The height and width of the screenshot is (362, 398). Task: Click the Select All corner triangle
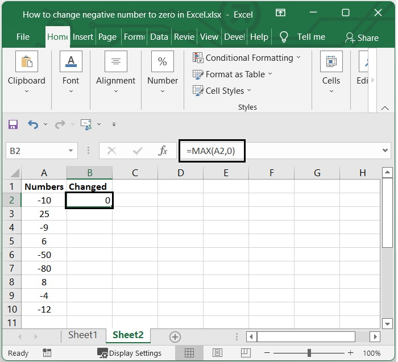tap(15, 173)
